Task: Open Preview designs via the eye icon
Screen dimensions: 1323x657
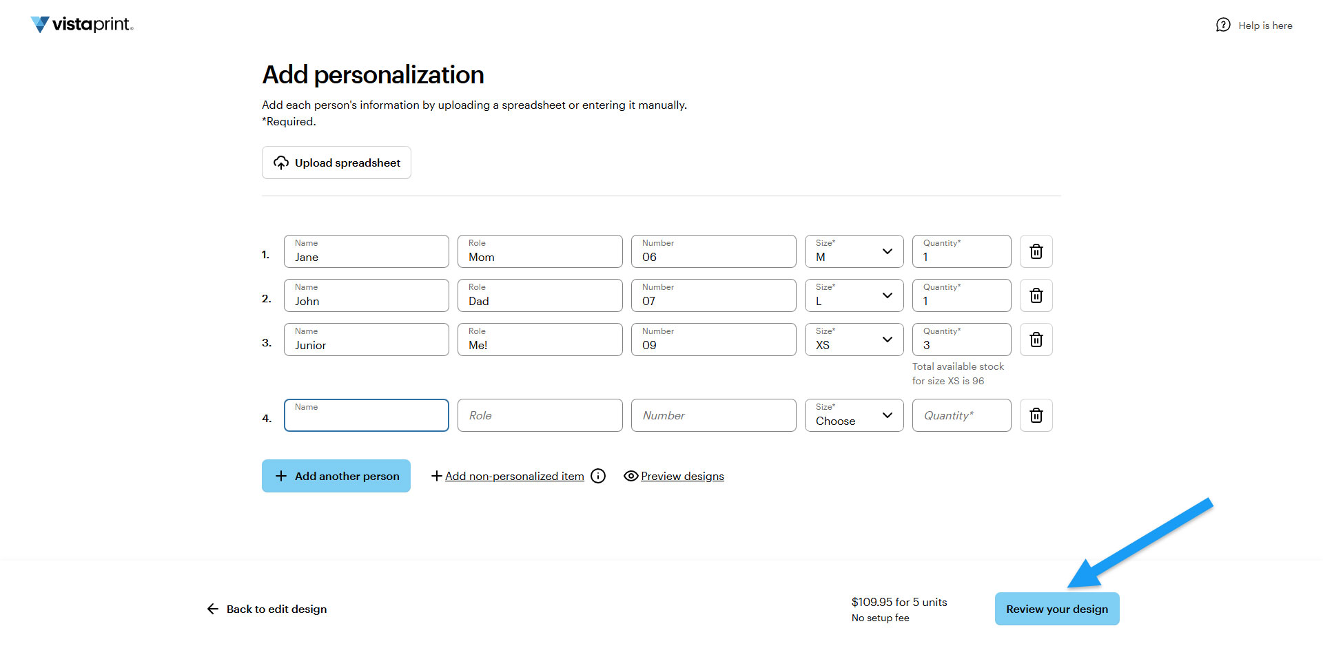Action: (x=630, y=476)
